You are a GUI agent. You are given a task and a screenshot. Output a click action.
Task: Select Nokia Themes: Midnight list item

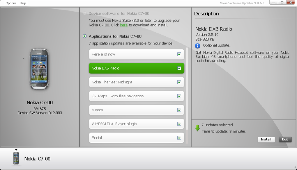(136, 82)
